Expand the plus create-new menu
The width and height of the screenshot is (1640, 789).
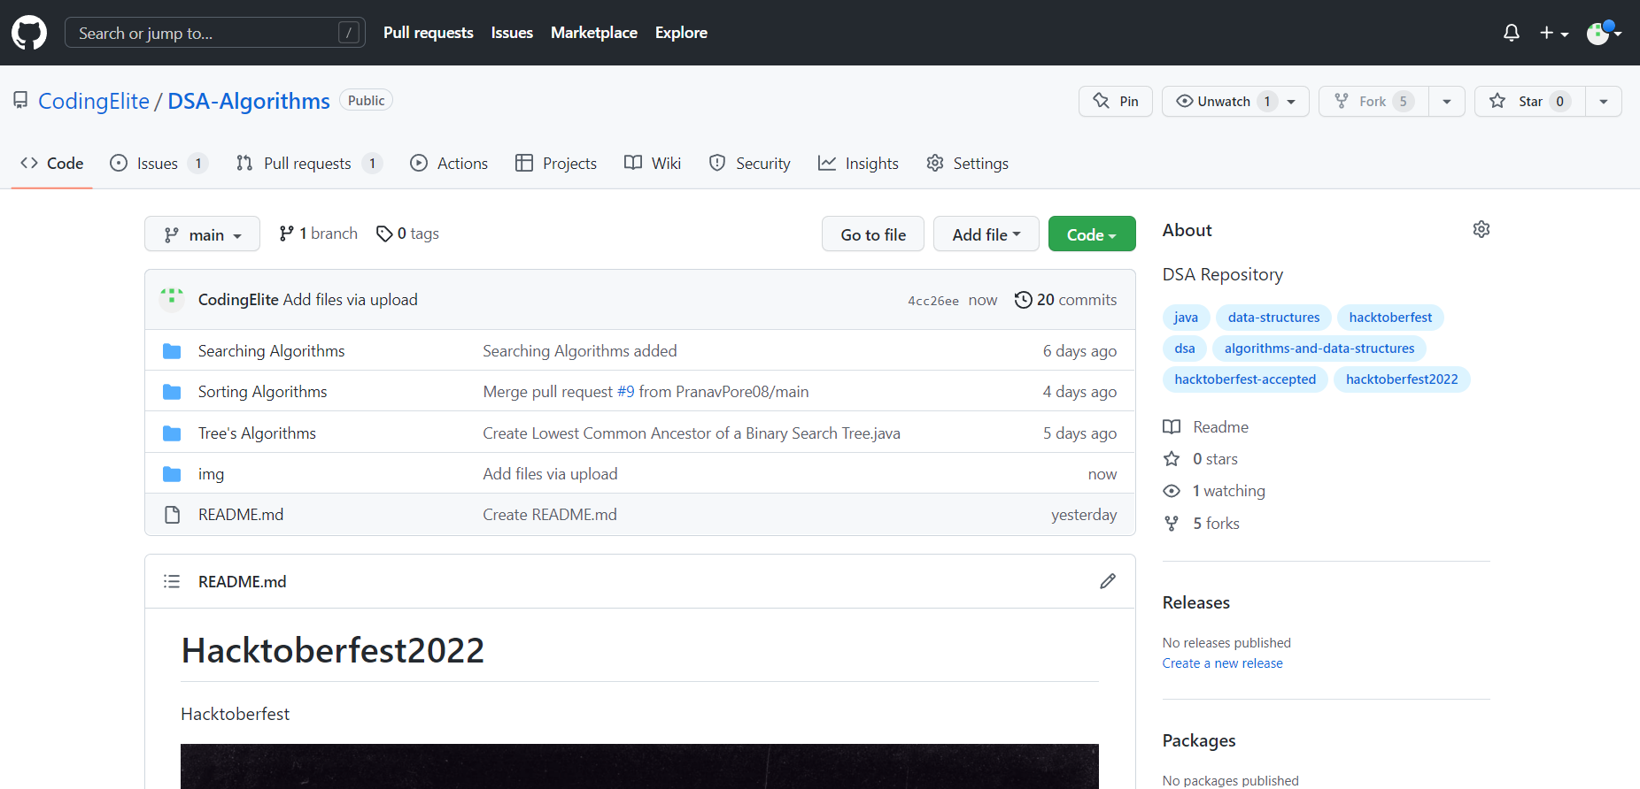pos(1553,33)
